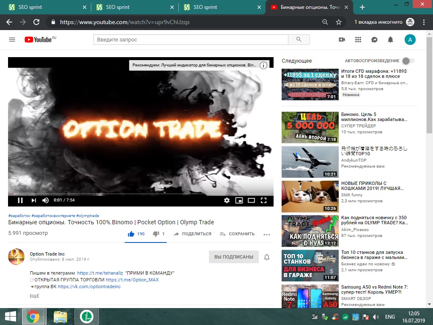Open the OLYMP TRADE Akim_Picasso video
Viewport: 433px width, 325px height.
(x=310, y=231)
